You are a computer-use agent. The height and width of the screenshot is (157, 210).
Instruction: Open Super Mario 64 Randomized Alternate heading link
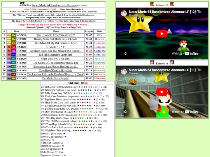(54, 5)
